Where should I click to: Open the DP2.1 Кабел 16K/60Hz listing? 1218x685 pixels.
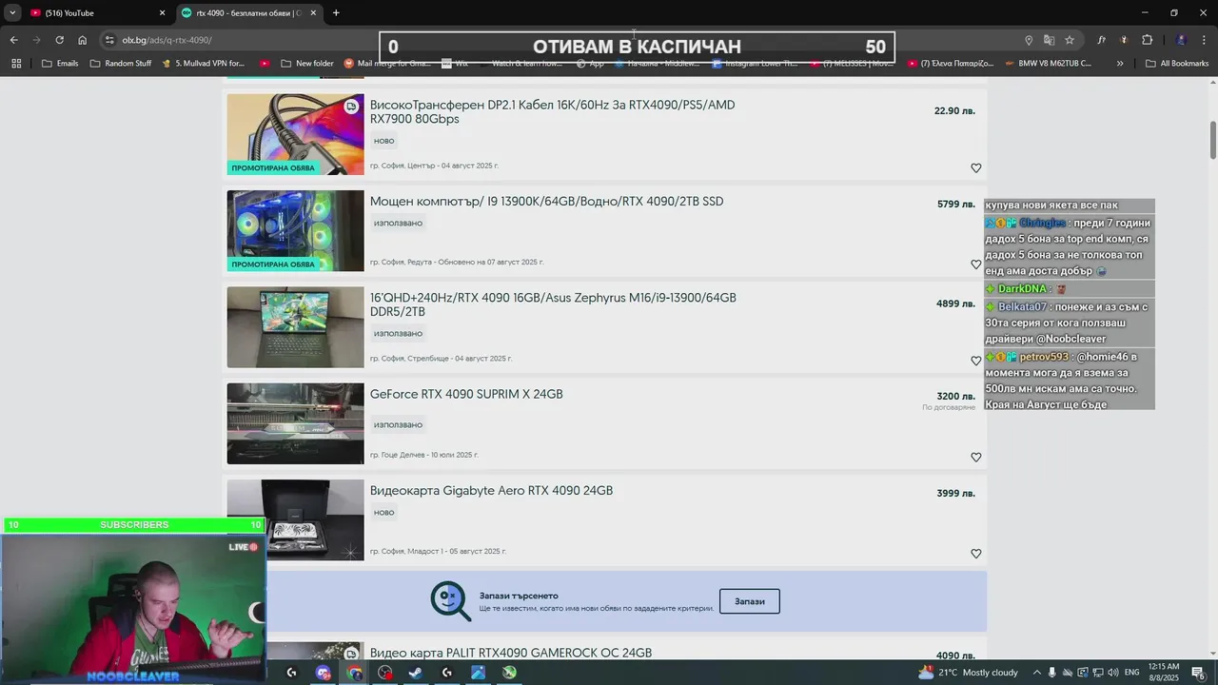point(552,112)
